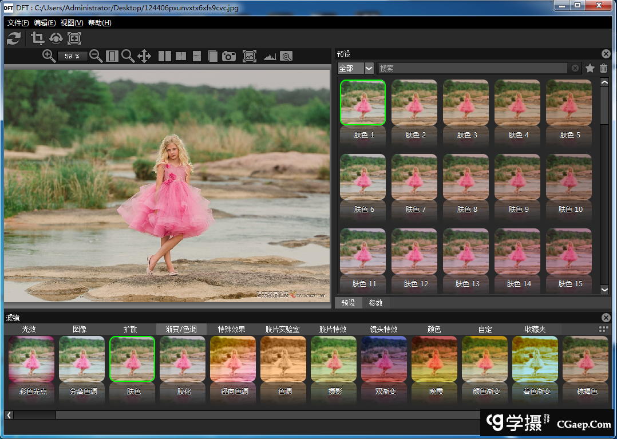
Task: Click the reset/refresh icon in top toolbar
Action: [14, 38]
